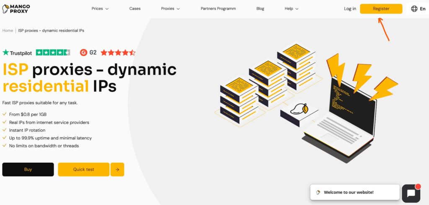Click the yellow Register button

[381, 9]
